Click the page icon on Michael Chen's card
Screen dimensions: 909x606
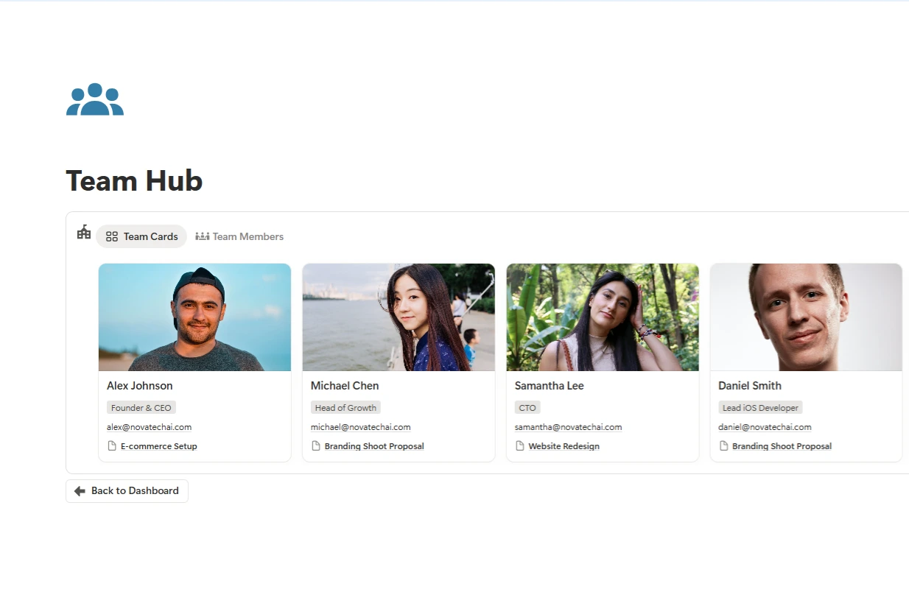(x=316, y=445)
